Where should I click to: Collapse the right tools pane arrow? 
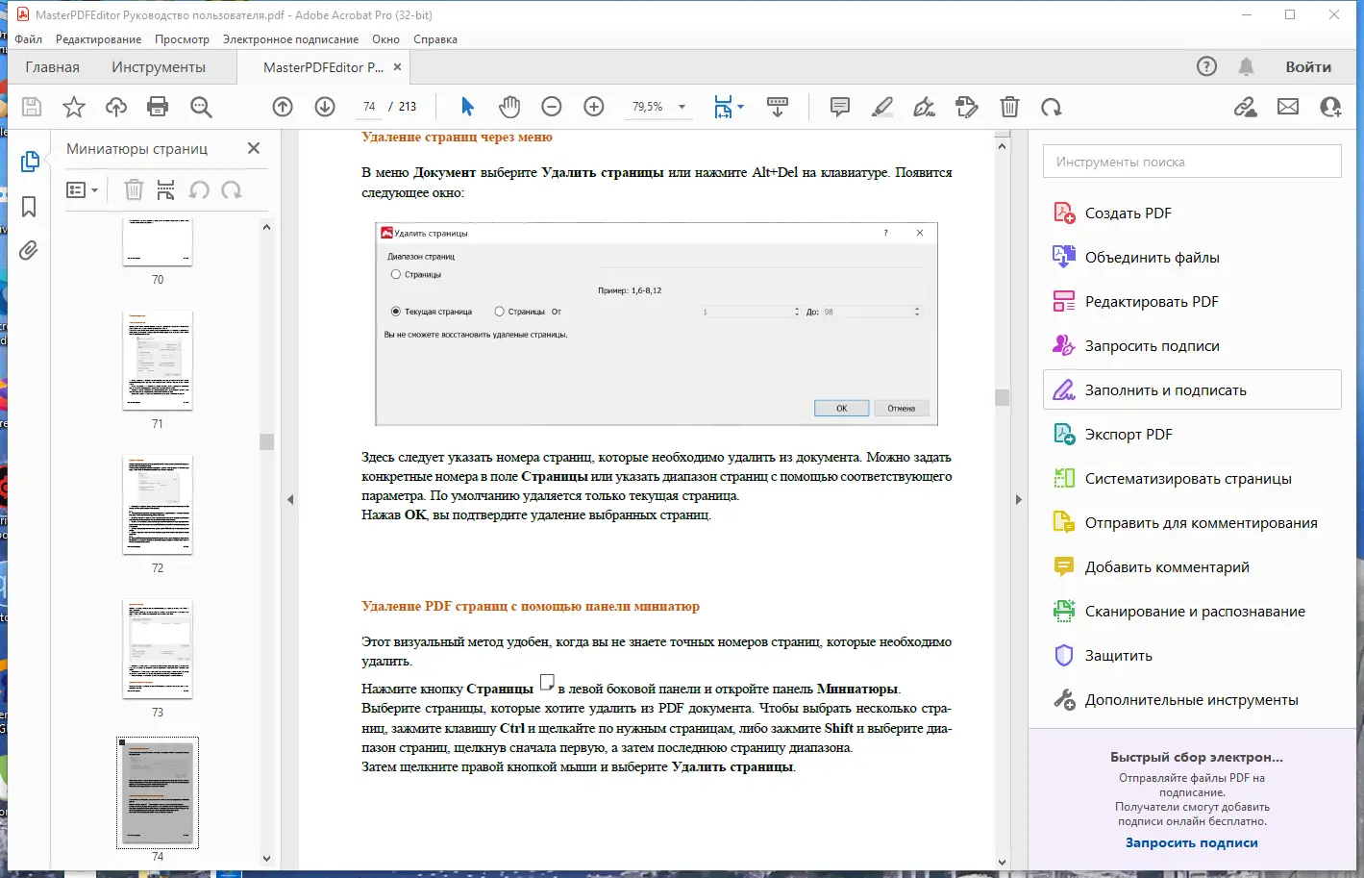(x=1019, y=499)
